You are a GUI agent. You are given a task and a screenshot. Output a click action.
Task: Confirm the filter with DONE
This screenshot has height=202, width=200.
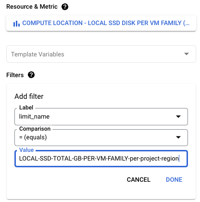coord(174,180)
